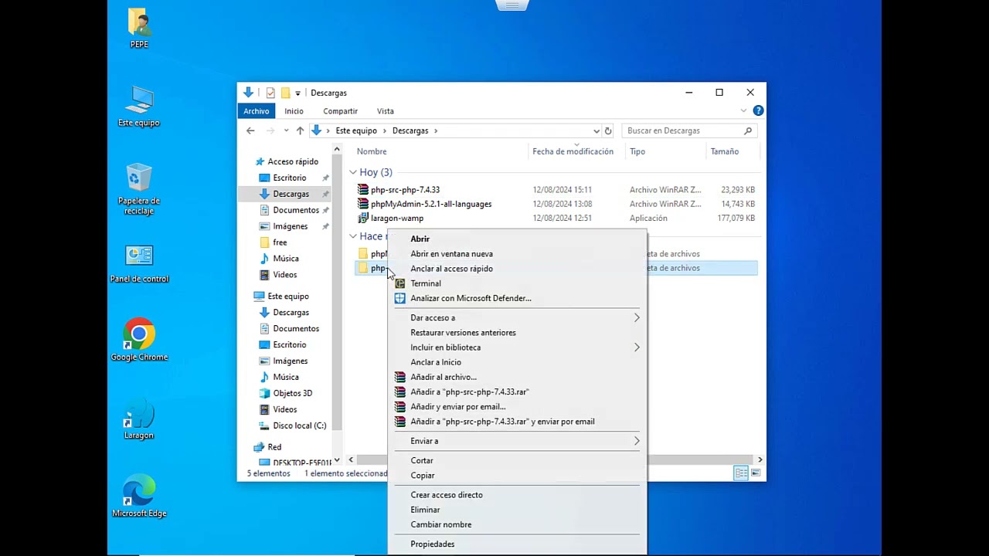Click the WinRAR icon beside php-src-php-7.4.33 file

pyautogui.click(x=363, y=189)
